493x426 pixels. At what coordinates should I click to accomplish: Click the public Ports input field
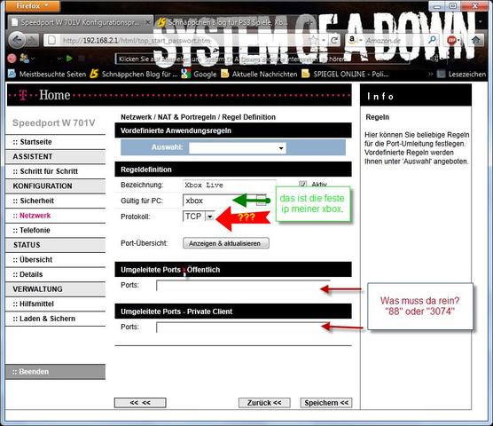[243, 286]
